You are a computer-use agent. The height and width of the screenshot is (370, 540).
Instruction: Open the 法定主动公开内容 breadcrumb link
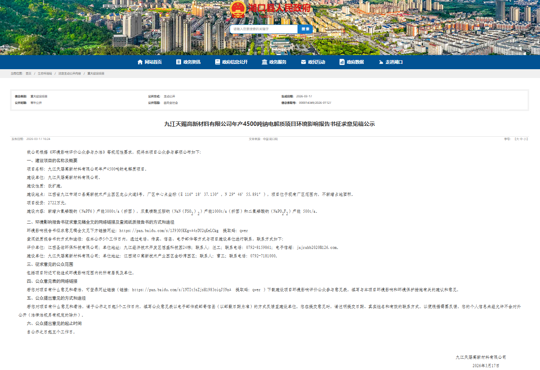(x=69, y=73)
